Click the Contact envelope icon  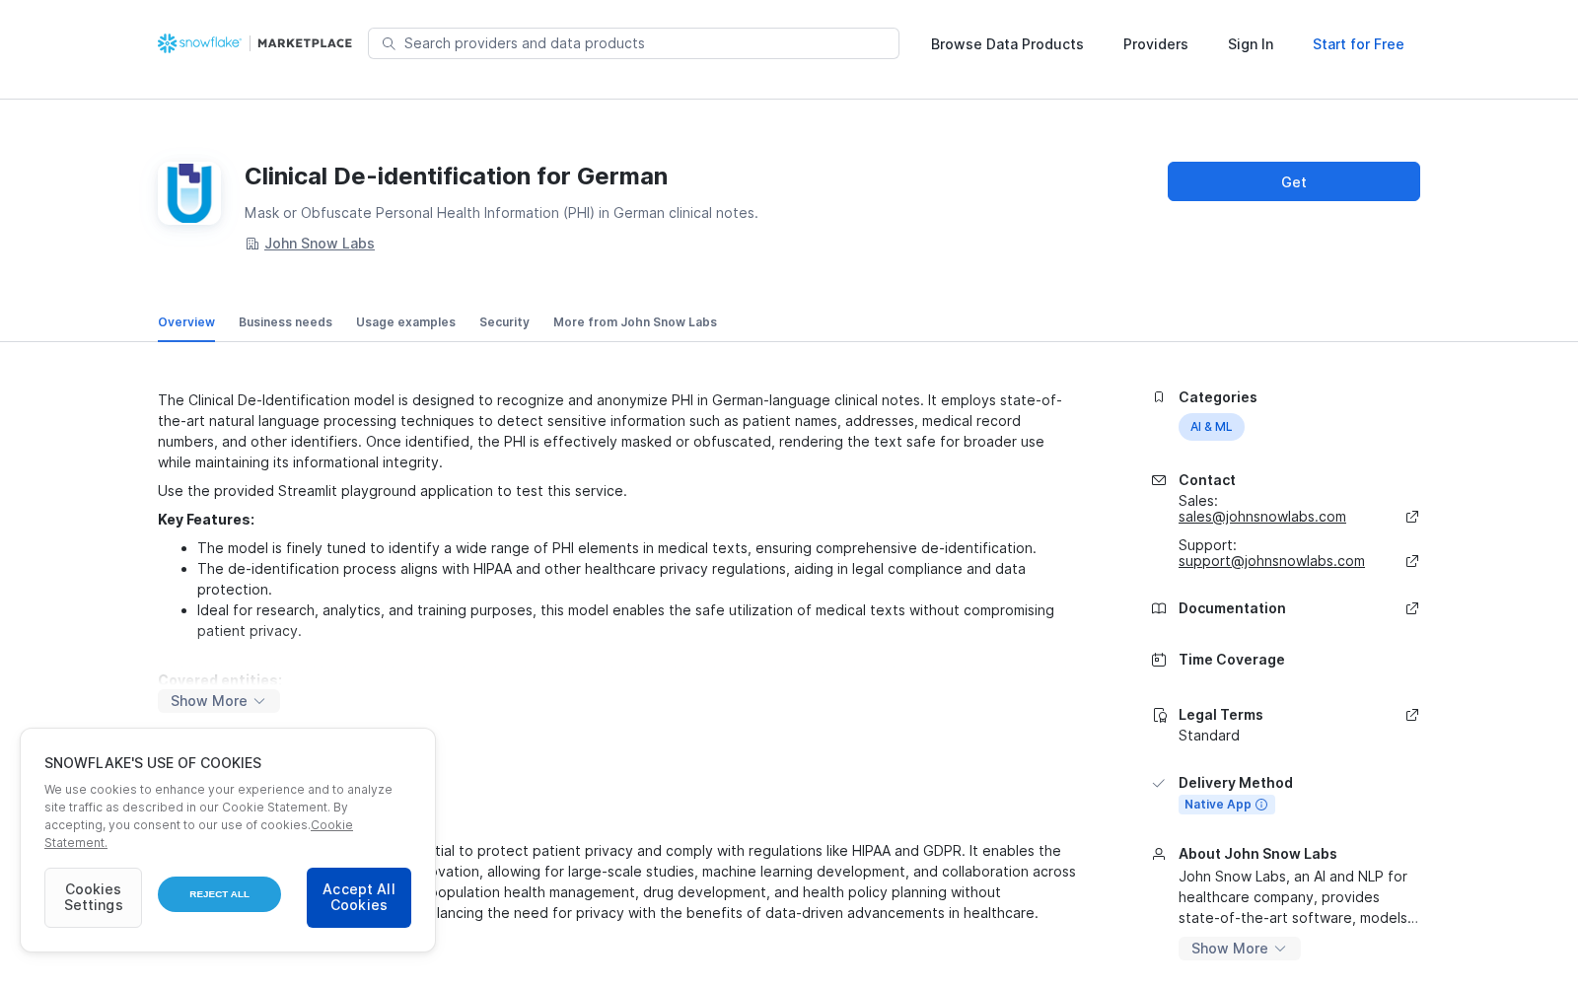(x=1159, y=480)
